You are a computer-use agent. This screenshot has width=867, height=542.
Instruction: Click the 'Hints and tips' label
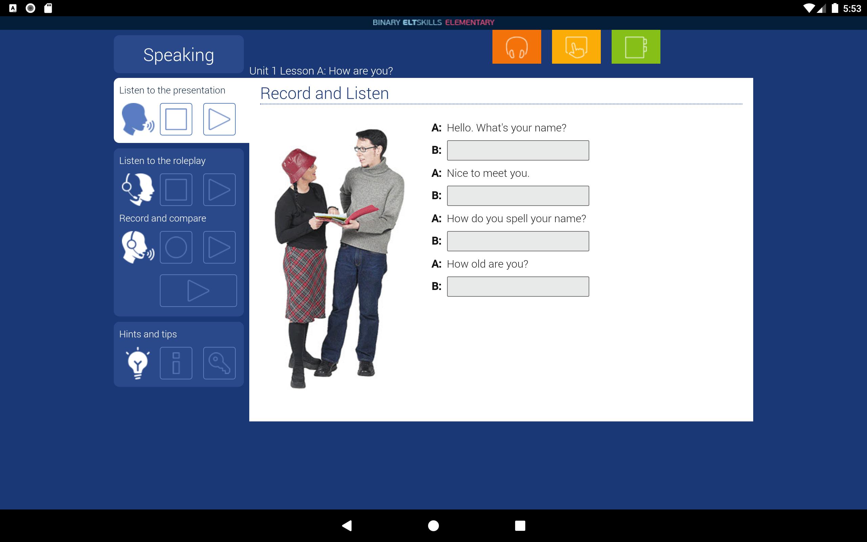pyautogui.click(x=148, y=334)
